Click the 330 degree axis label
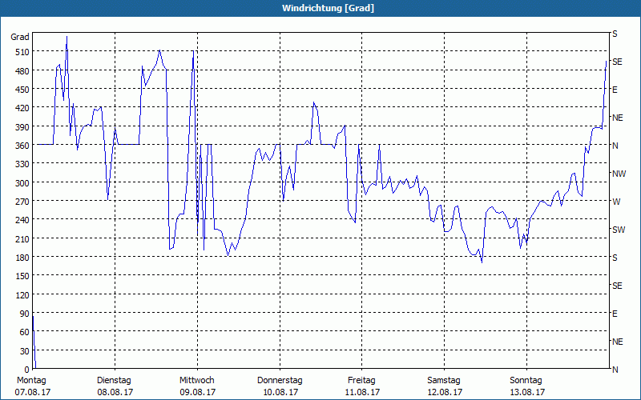 pyautogui.click(x=22, y=164)
